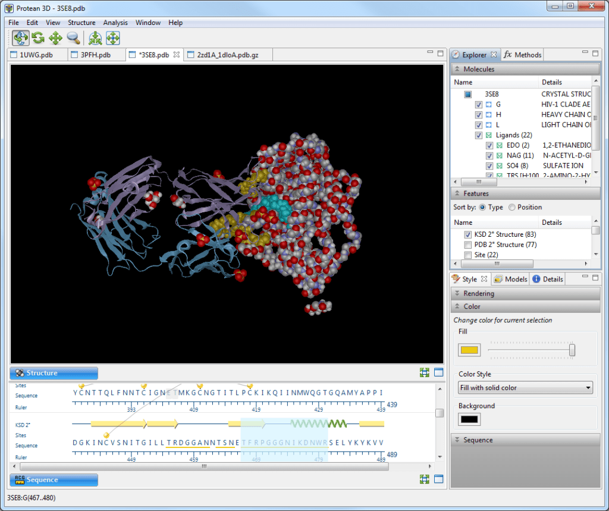The width and height of the screenshot is (609, 511).
Task: Sort features by Position
Action: (x=512, y=207)
